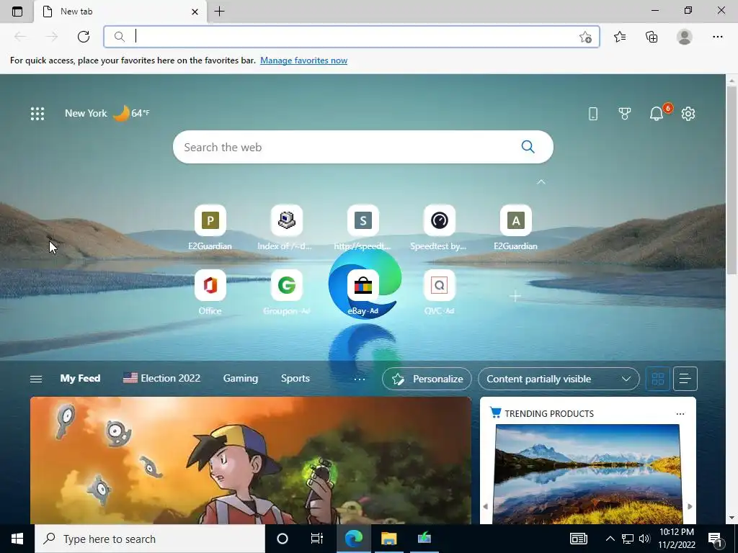Go to previous trending product arrow
The width and height of the screenshot is (738, 553).
coord(485,506)
